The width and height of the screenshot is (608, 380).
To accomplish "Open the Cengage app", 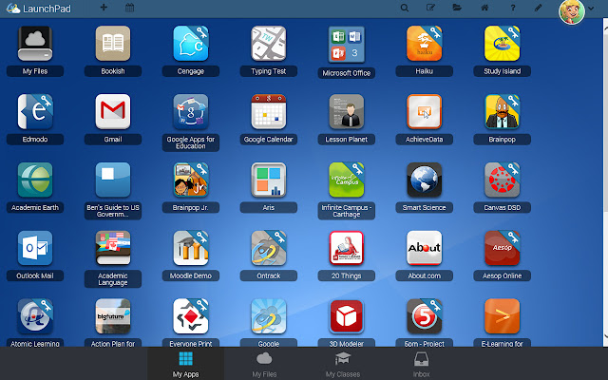I will point(191,44).
